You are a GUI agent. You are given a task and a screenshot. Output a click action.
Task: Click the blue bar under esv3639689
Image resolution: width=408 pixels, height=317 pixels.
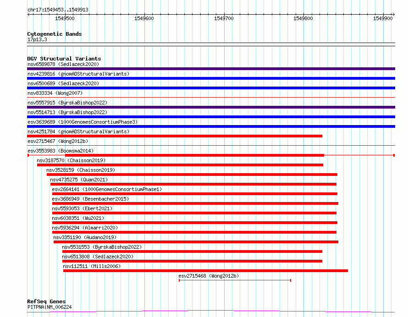tap(211, 126)
